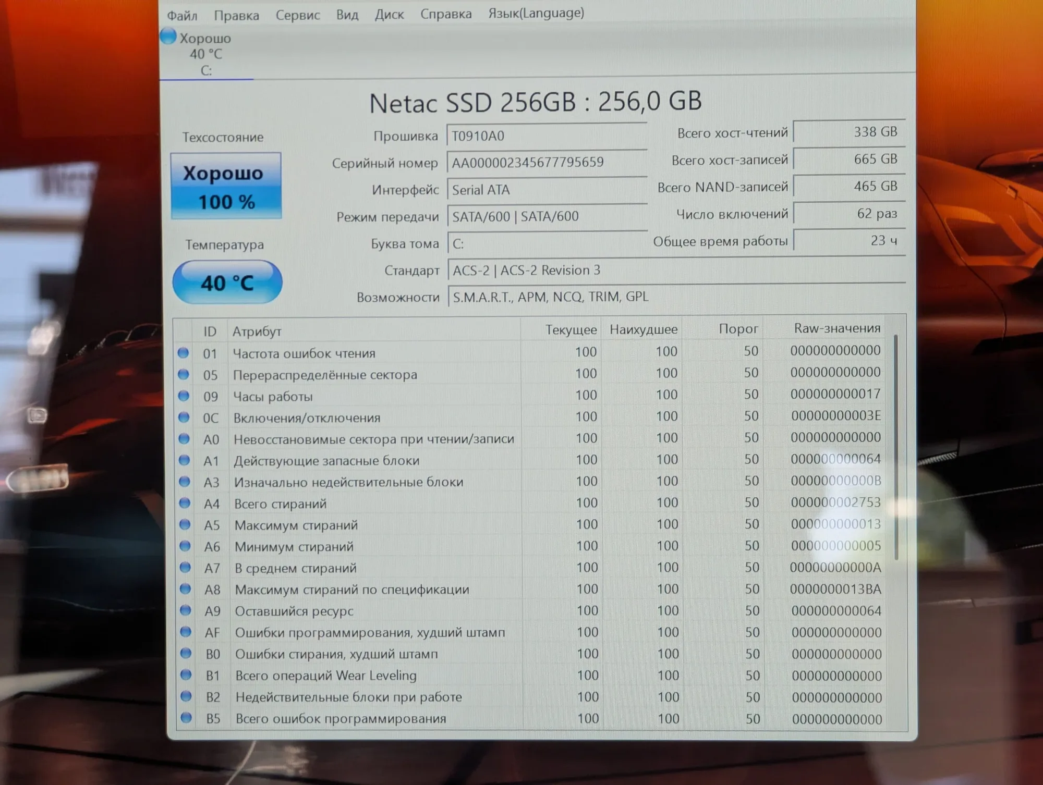Click the Число включений value 62 раз
Image resolution: width=1043 pixels, height=785 pixels.
pyautogui.click(x=849, y=213)
